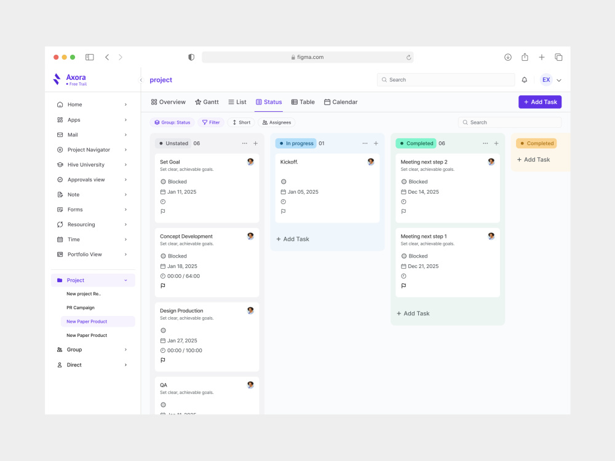Add card to green Completed column with plus
Image resolution: width=615 pixels, height=461 pixels.
[x=496, y=143]
